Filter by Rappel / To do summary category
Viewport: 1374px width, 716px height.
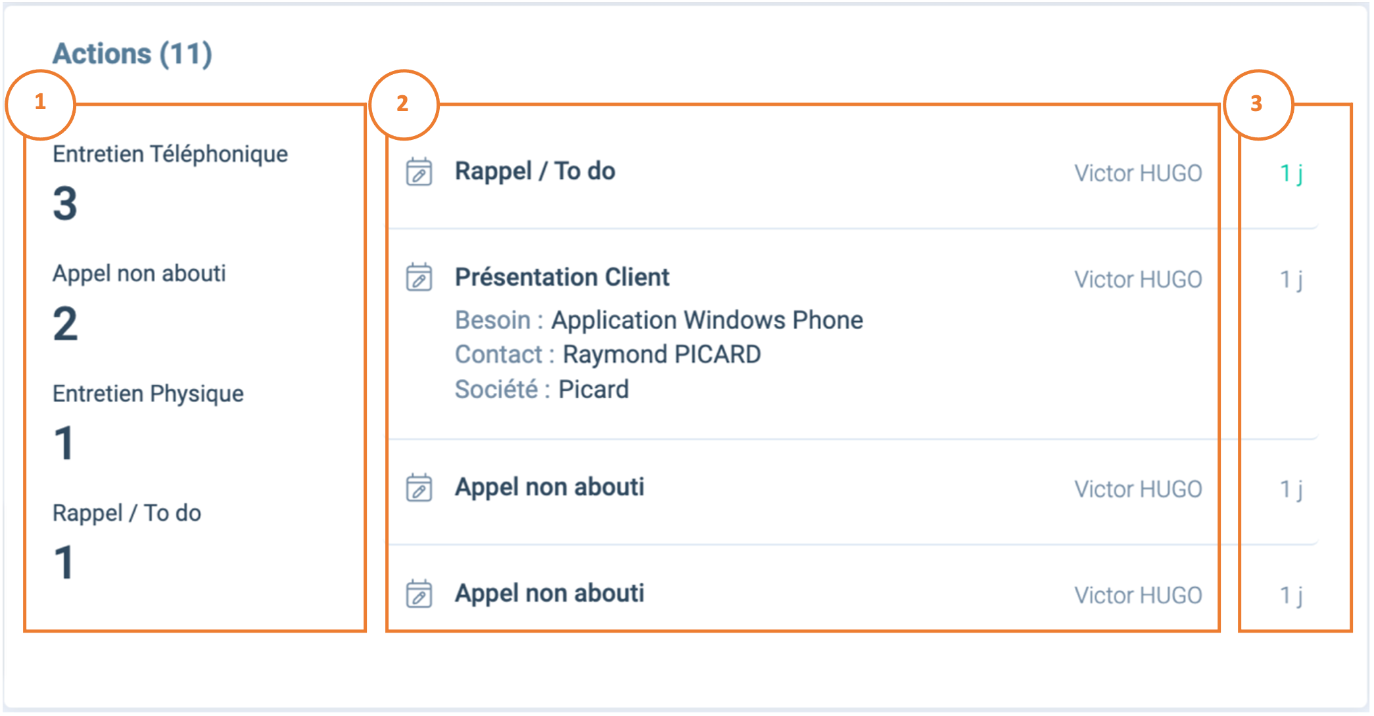coord(127,541)
